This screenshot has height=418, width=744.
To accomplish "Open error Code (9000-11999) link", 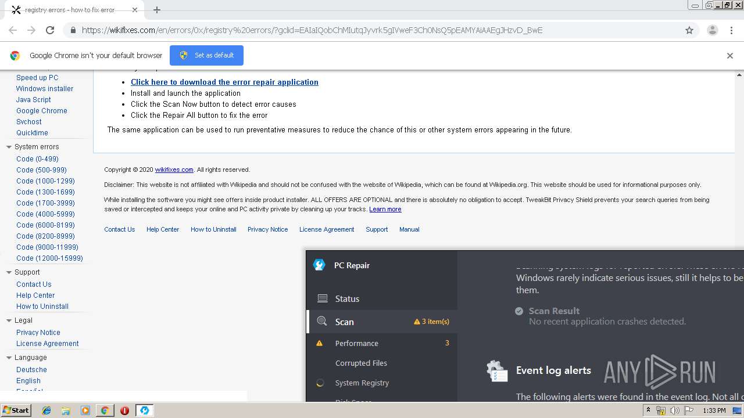I will click(x=47, y=247).
